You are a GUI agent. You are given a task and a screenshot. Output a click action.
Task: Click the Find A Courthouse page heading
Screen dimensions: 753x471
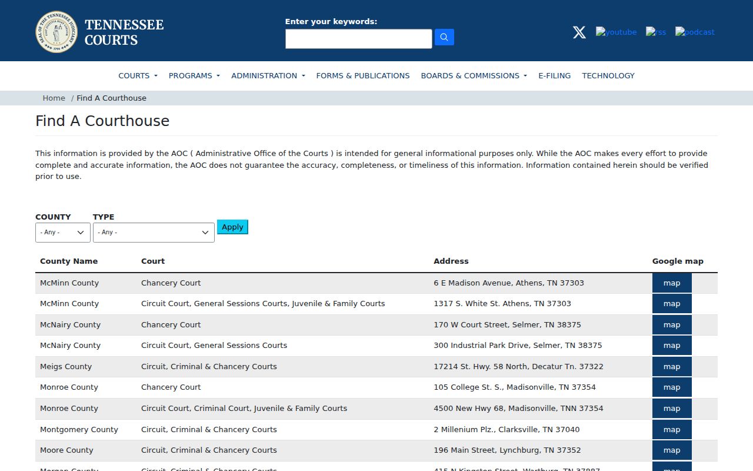coord(102,121)
